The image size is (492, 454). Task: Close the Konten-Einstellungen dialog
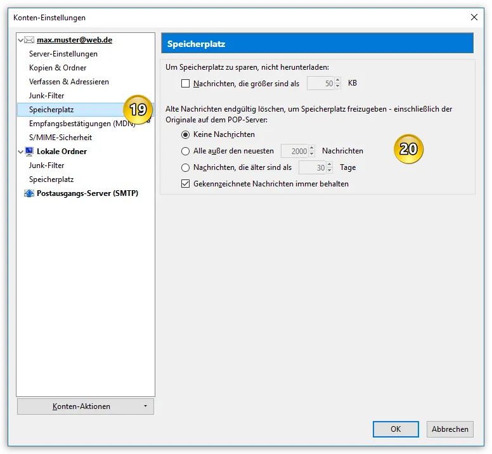[474, 17]
